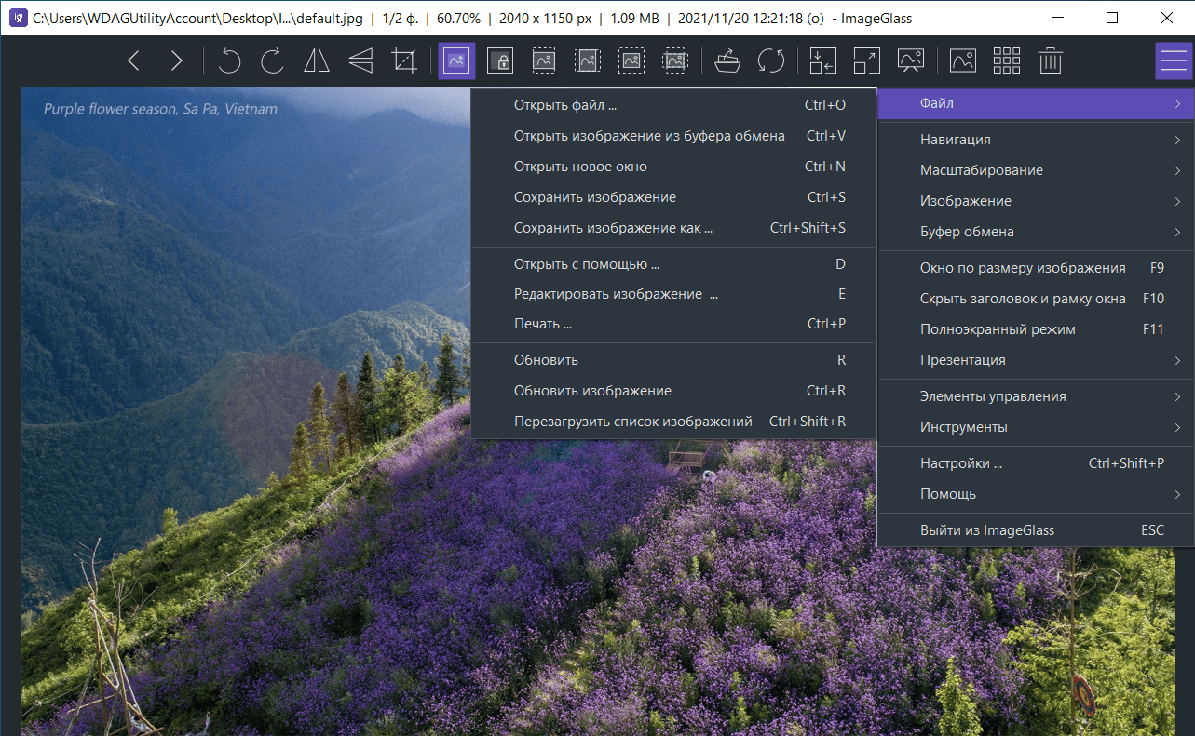
Task: Click the window fit toolbar icon
Action: point(823,61)
